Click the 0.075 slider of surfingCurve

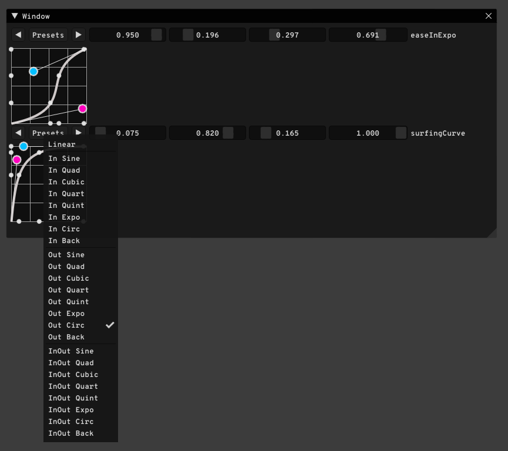[x=127, y=133]
